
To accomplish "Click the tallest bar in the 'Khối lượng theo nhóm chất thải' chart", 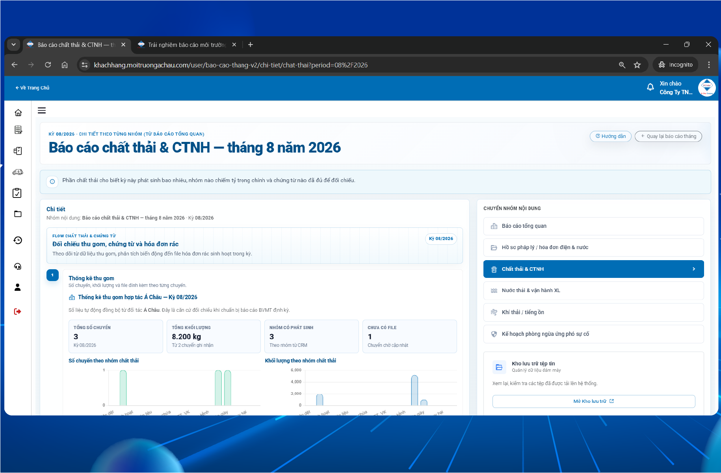I will point(414,390).
